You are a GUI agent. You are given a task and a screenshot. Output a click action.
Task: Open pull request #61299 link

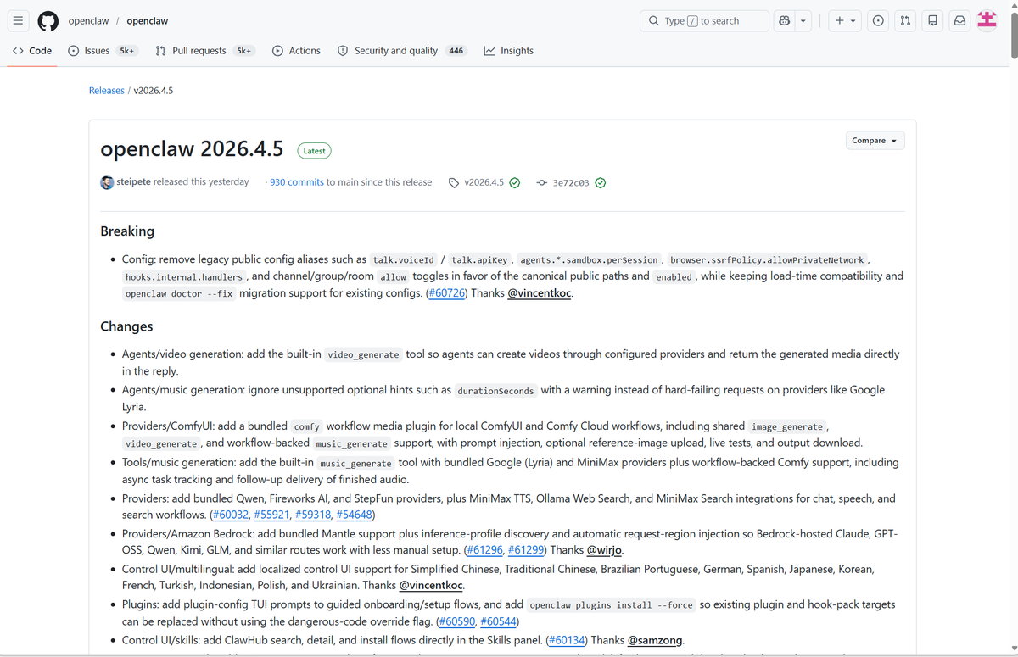526,550
